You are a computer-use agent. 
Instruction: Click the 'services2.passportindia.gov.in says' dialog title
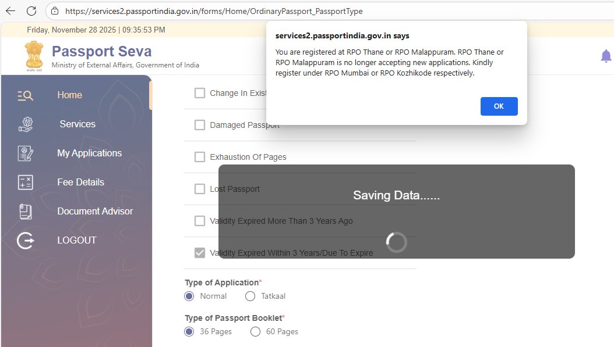342,36
